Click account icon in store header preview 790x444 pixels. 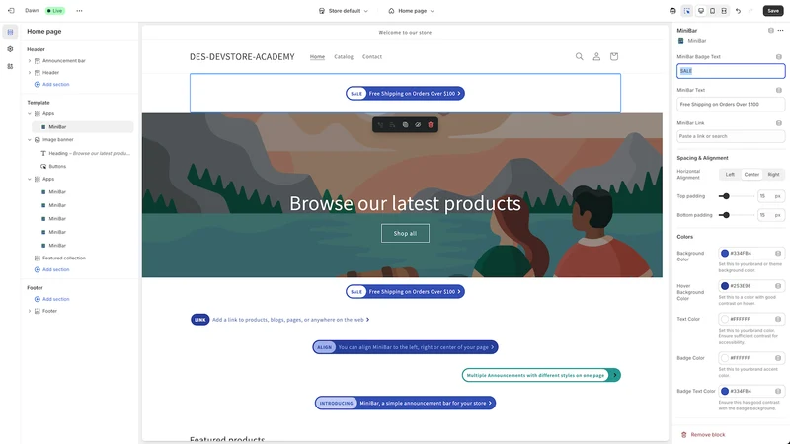[596, 57]
